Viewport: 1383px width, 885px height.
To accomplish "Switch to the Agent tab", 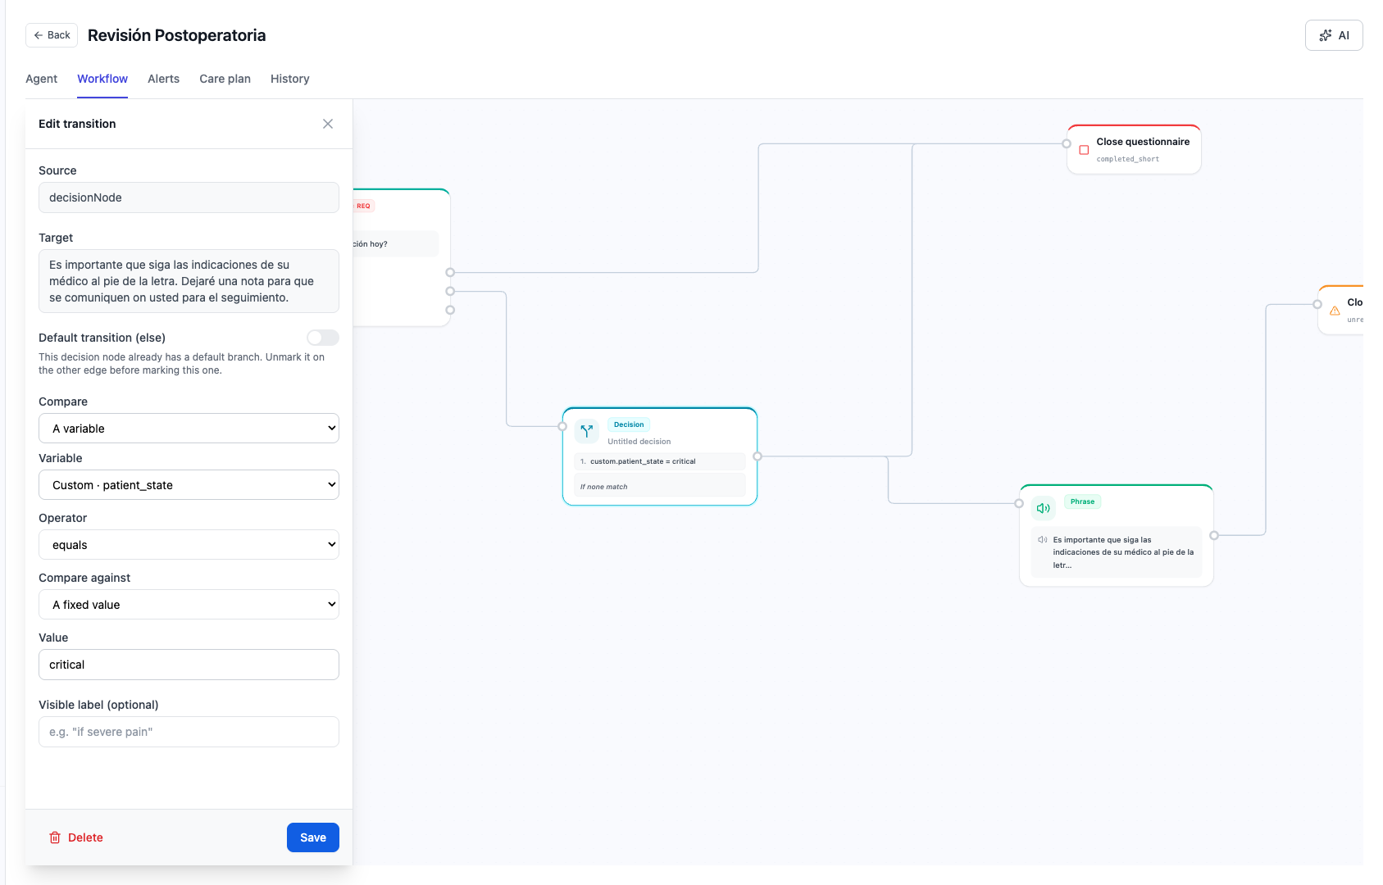I will coord(41,79).
